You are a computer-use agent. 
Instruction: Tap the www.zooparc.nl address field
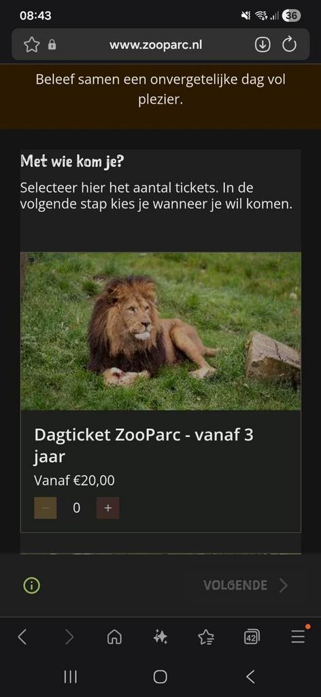[155, 44]
